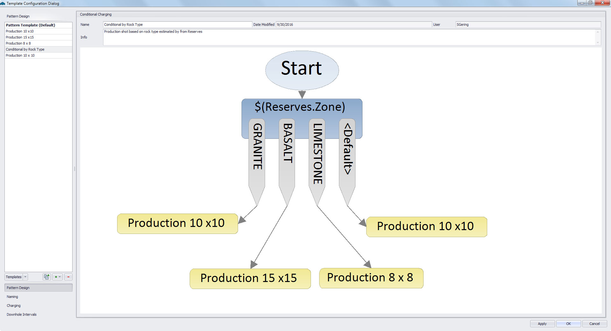
Task: Click the OK button
Action: [568, 324]
